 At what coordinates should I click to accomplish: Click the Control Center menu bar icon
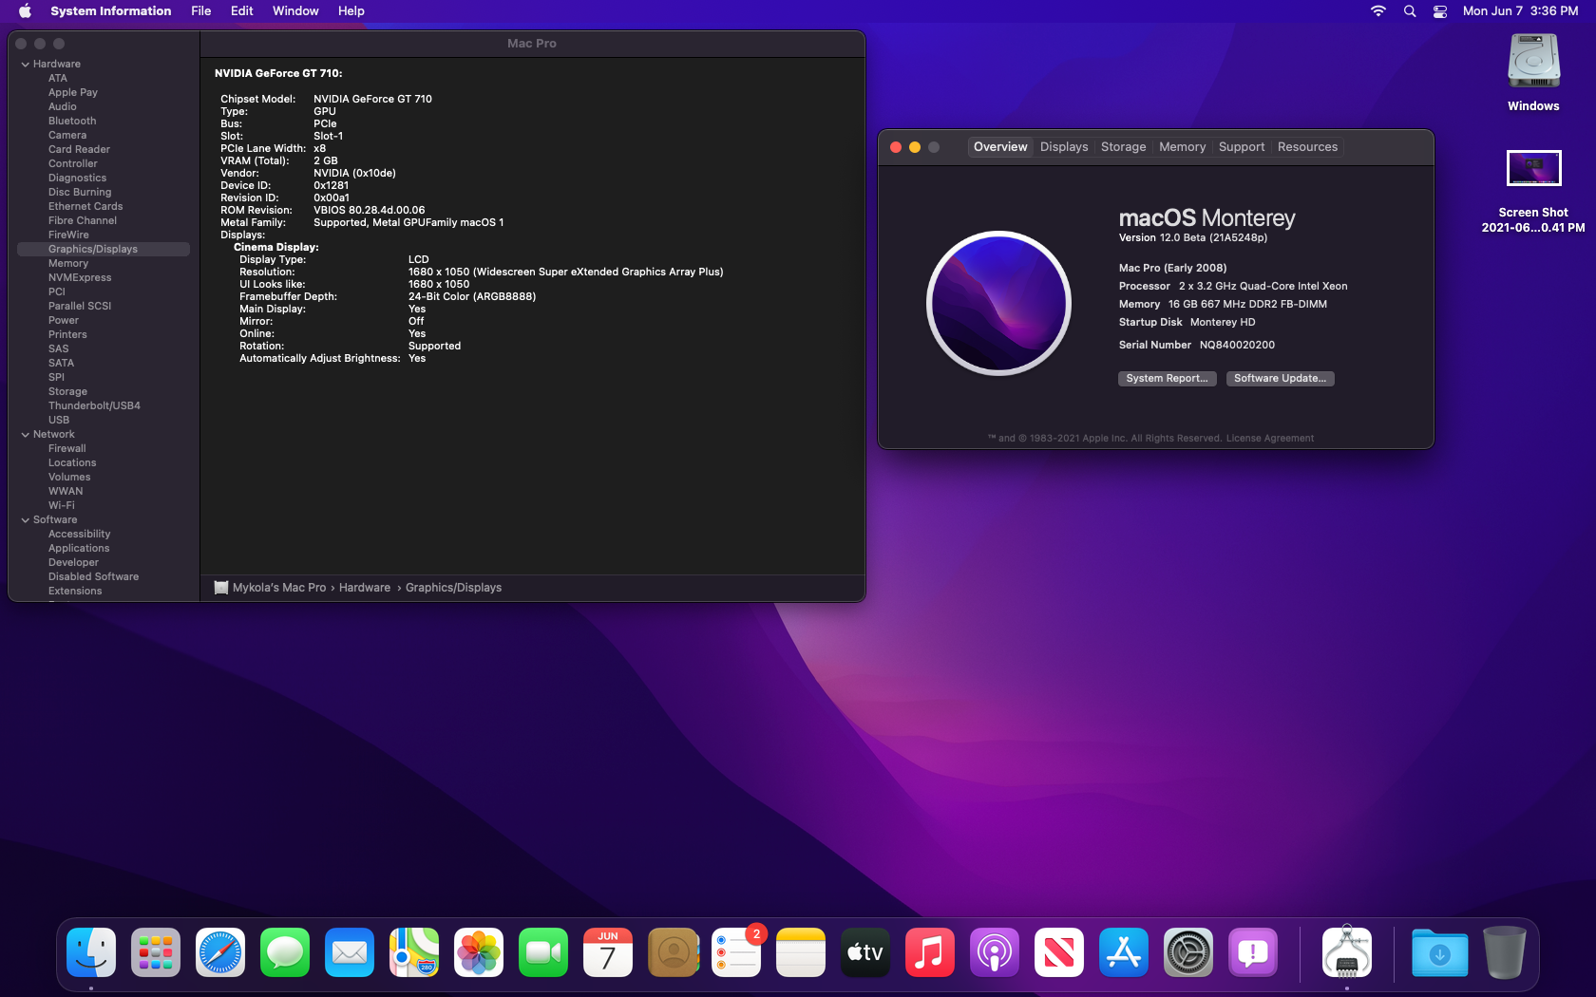click(1440, 11)
